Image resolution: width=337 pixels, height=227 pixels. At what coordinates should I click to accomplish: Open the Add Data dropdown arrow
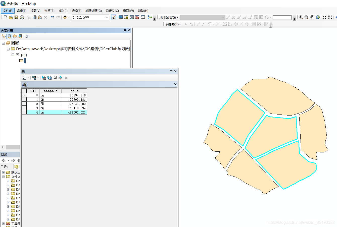pos(69,17)
